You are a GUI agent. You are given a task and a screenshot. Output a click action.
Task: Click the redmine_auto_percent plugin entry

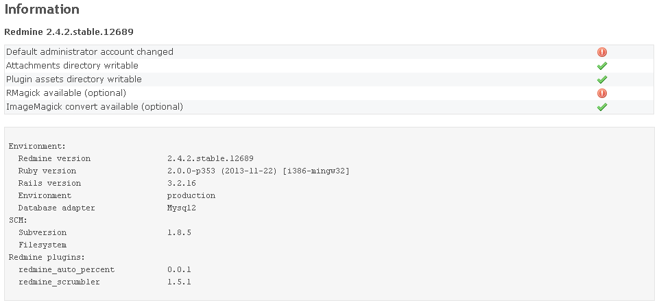(67, 270)
